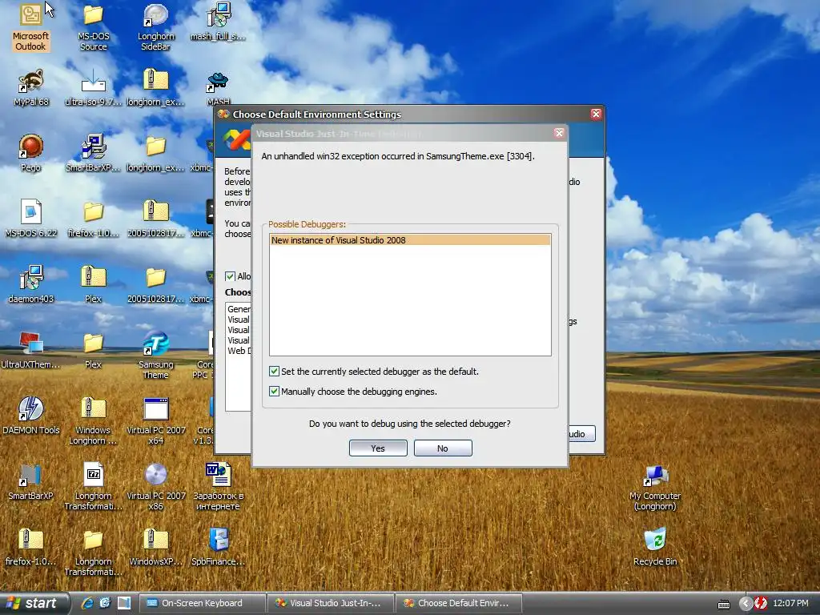Click Show Desktop quick launch icon

124,603
